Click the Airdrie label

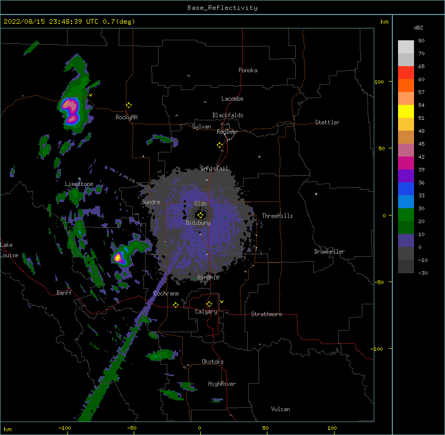point(209,277)
